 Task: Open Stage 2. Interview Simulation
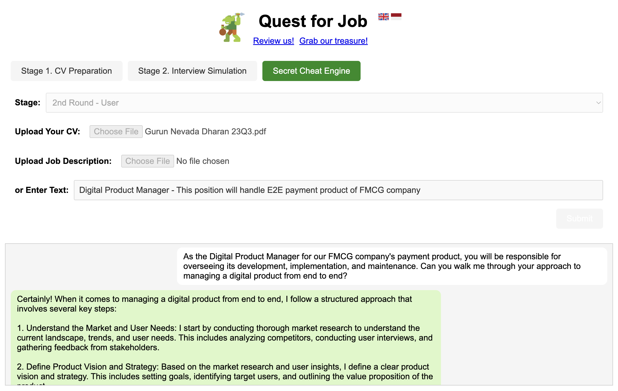click(x=192, y=71)
